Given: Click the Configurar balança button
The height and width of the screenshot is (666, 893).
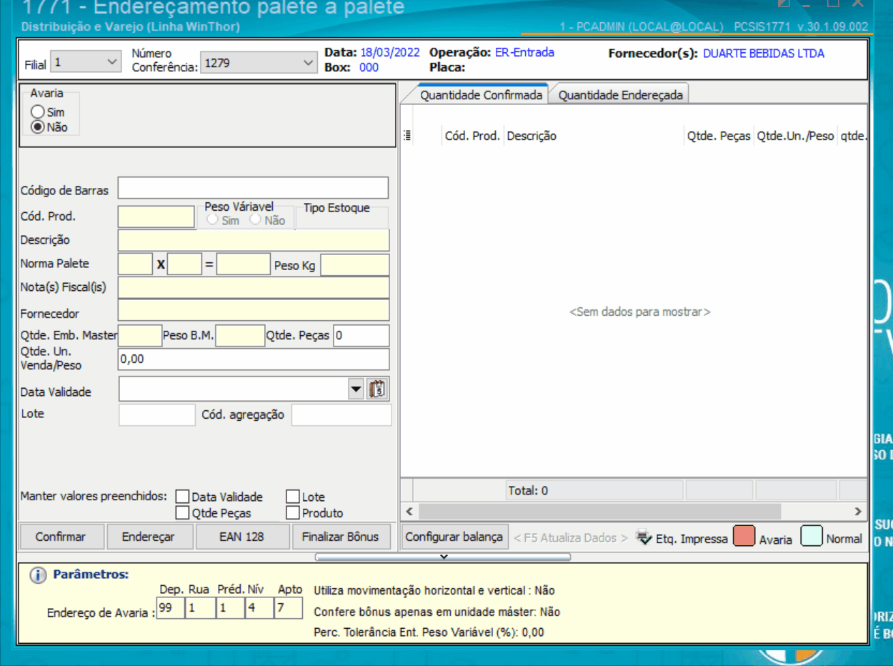Looking at the screenshot, I should click(454, 537).
